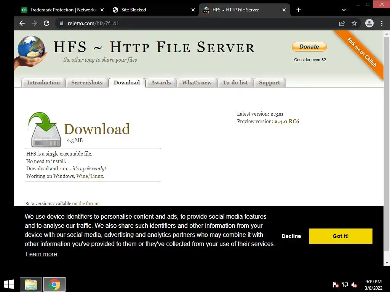Reload the page with the refresh icon
Viewport: 390px width, 292px height.
pos(46,23)
